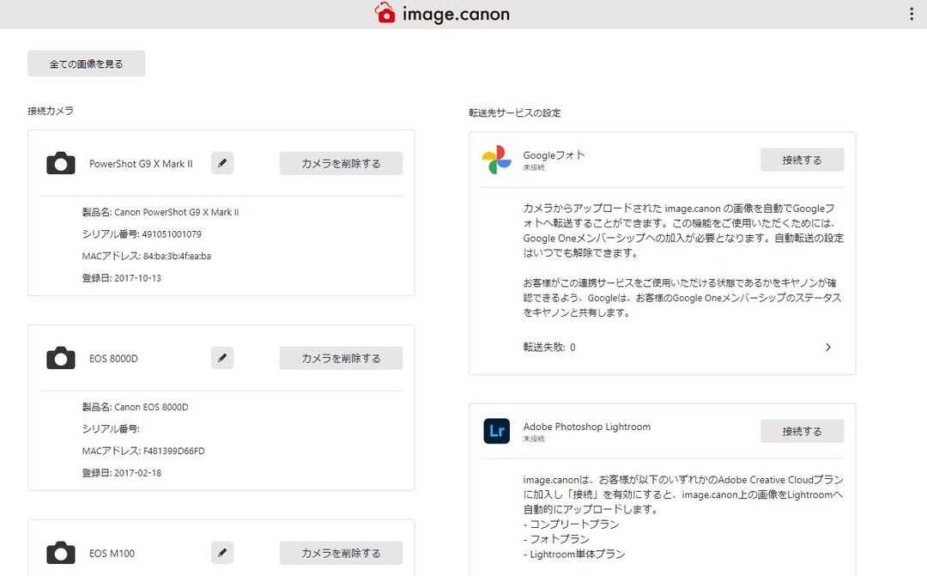Click product name Canon EOS 8000D
This screenshot has width=927, height=576.
point(151,407)
